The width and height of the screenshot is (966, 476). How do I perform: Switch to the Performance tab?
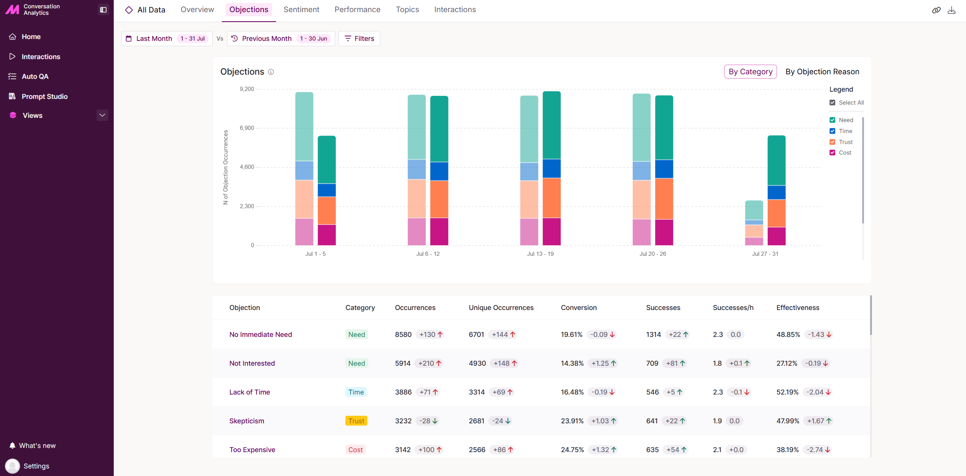358,10
